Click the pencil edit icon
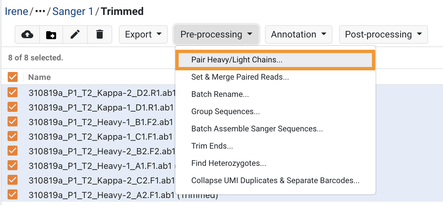This screenshot has width=443, height=205. click(75, 34)
